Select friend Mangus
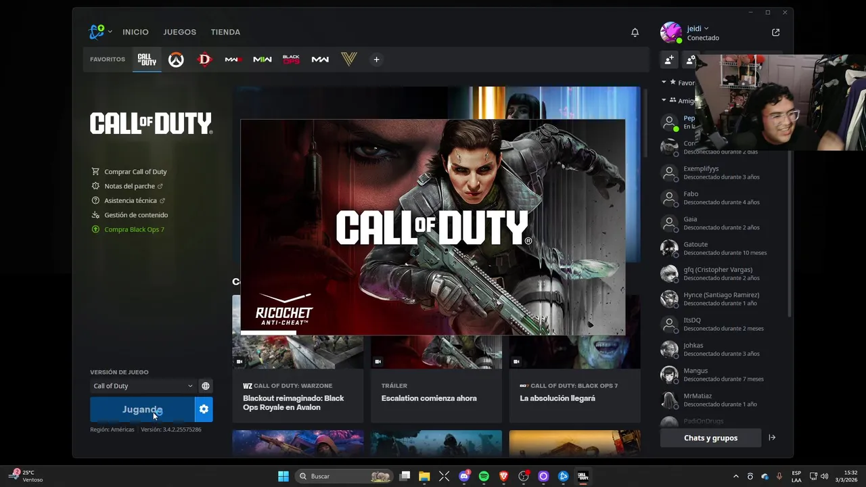 721,375
